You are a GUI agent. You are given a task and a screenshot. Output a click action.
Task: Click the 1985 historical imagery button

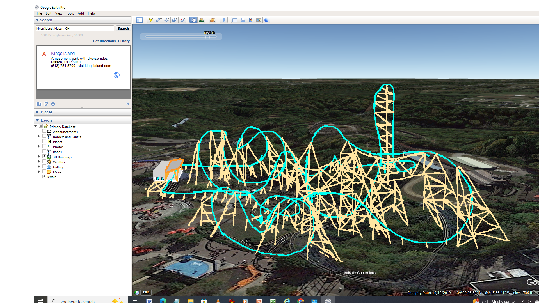[x=146, y=292]
